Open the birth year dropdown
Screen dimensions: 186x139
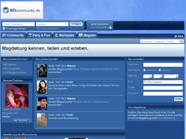pos(171,76)
